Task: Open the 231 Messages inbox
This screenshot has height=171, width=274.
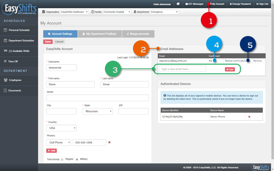Action: click(x=194, y=4)
